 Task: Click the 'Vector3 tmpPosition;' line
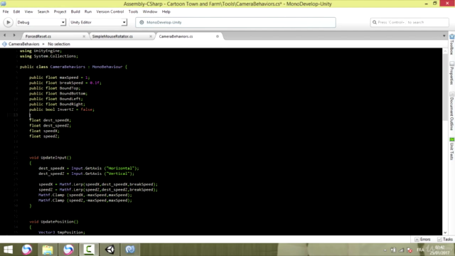tap(62, 233)
